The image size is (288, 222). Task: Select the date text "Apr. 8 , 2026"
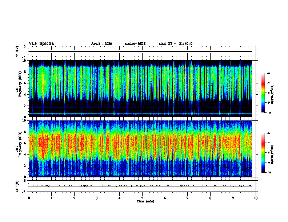101,44
